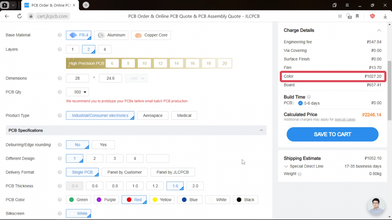Open browser main menu hamburger icon

347,5
